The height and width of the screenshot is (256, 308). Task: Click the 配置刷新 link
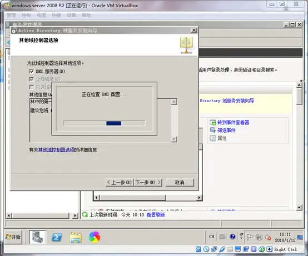tap(156, 215)
